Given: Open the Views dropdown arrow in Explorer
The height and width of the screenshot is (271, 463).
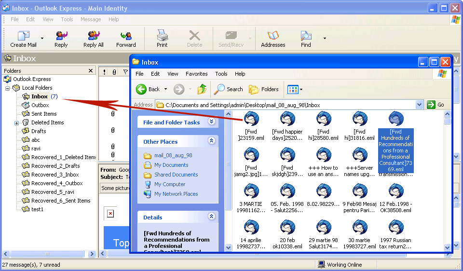Looking at the screenshot, I should point(301,89).
